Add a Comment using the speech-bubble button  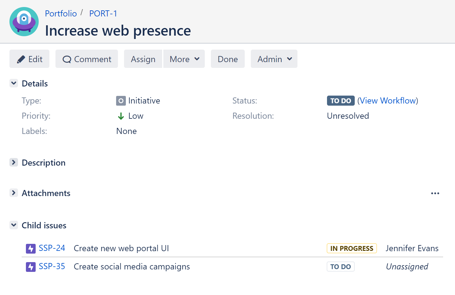pyautogui.click(x=87, y=59)
